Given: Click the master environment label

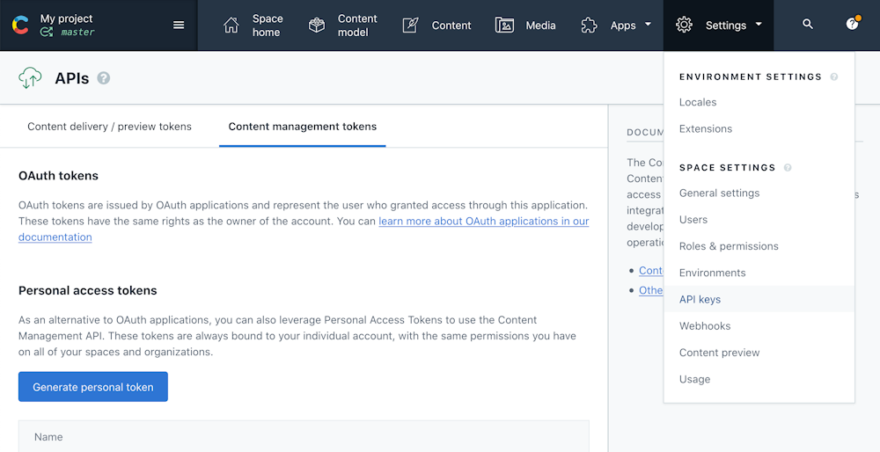Looking at the screenshot, I should coord(77,33).
